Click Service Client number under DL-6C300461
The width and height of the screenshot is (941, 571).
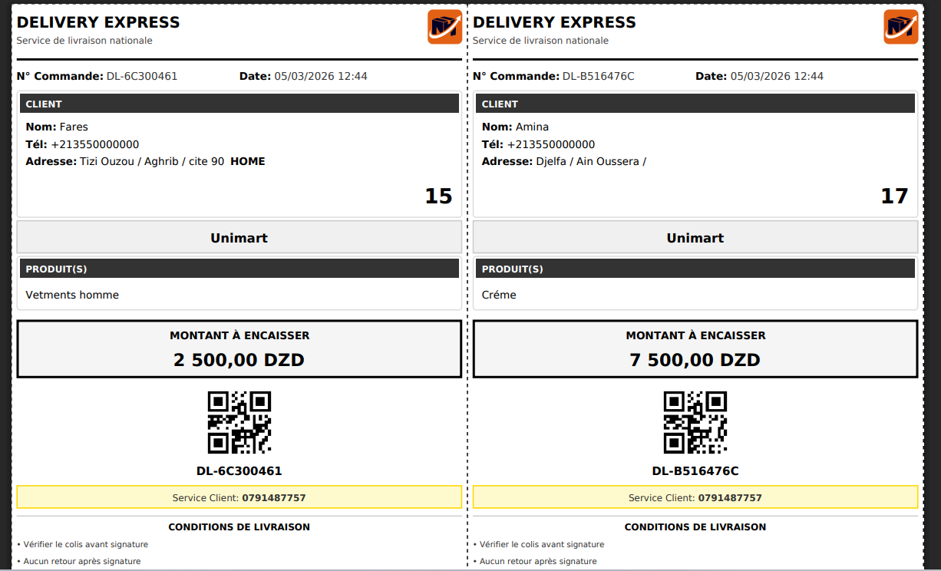click(274, 498)
